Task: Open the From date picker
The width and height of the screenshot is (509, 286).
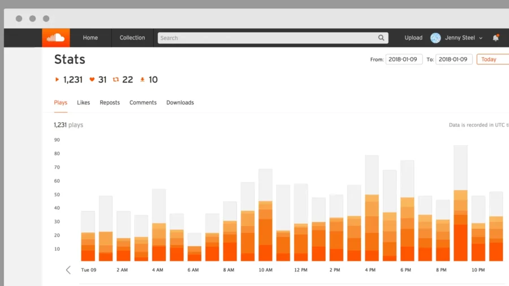Action: [404, 59]
